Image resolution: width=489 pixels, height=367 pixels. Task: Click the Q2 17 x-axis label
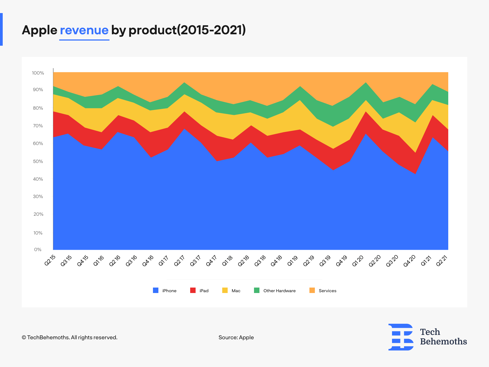coord(180,260)
